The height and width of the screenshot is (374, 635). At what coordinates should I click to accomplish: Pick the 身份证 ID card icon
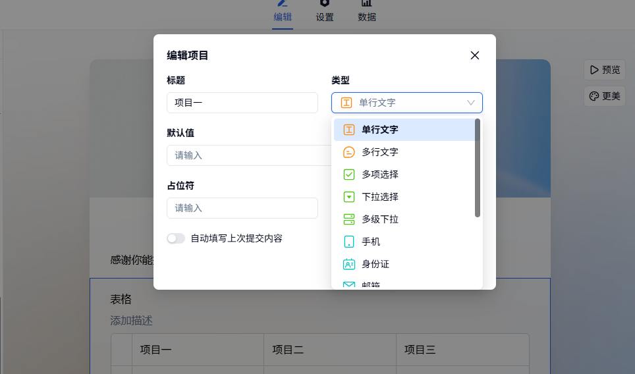point(349,264)
